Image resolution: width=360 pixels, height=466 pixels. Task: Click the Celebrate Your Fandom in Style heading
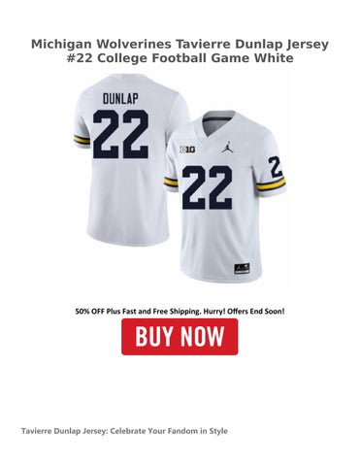click(169, 431)
